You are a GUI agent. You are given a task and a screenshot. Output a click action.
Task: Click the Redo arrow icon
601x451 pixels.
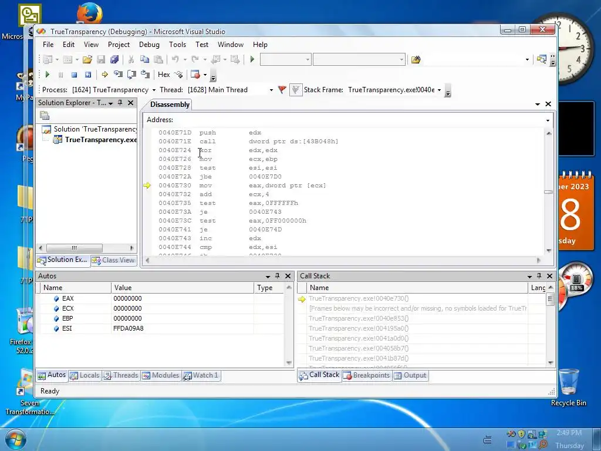tap(195, 59)
